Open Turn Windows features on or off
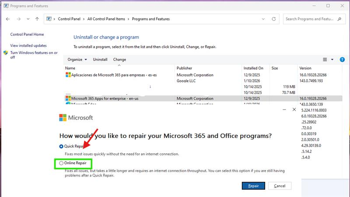Image resolution: width=350 pixels, height=197 pixels. [x=34, y=55]
